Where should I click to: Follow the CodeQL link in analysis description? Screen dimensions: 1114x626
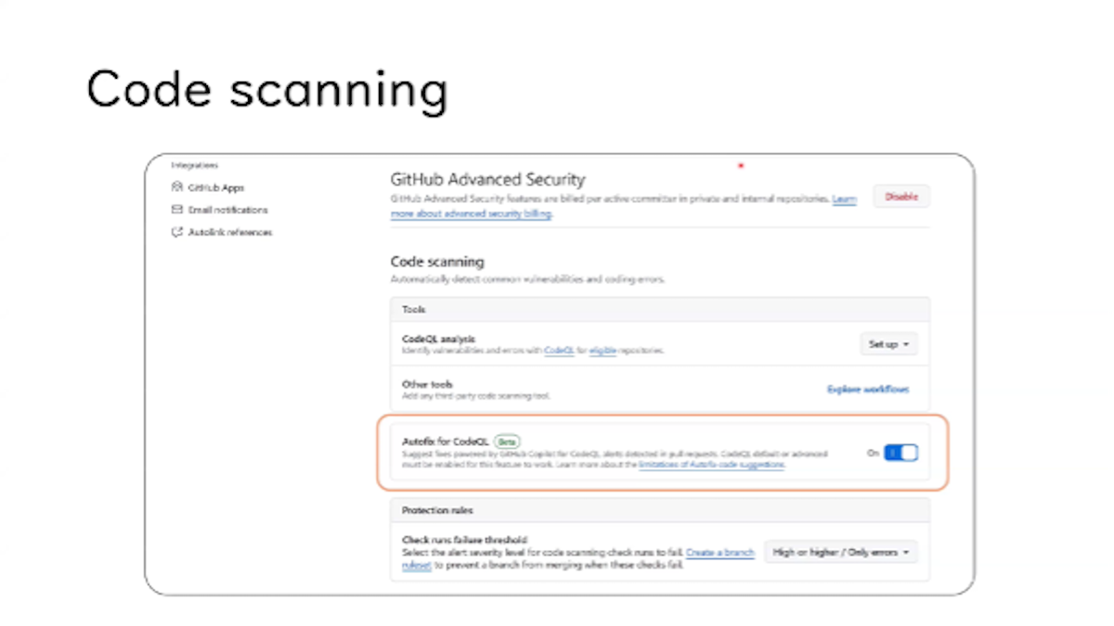coord(560,351)
